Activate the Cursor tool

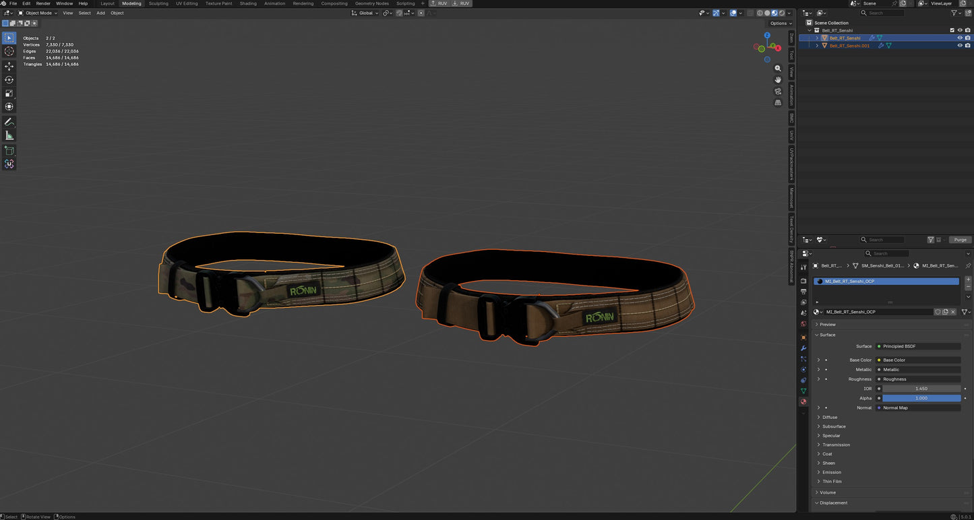[9, 51]
